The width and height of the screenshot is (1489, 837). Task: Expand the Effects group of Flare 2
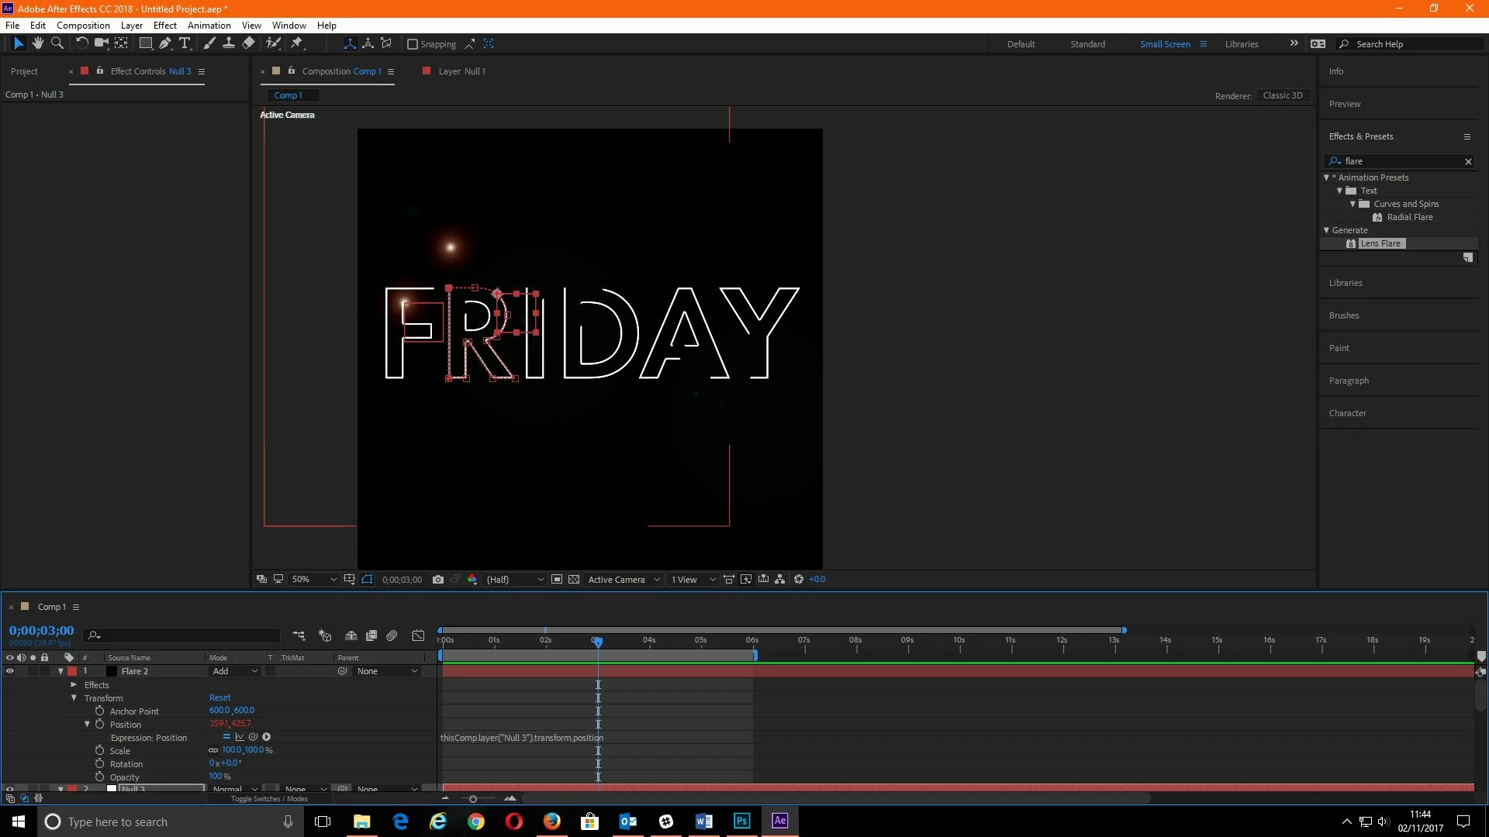74,684
